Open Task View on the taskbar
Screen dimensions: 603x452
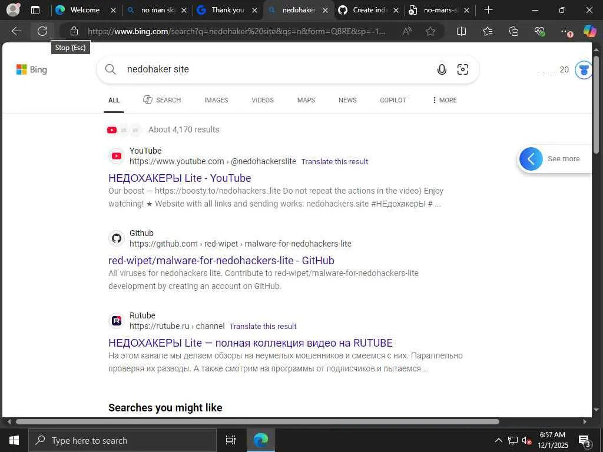(x=230, y=440)
